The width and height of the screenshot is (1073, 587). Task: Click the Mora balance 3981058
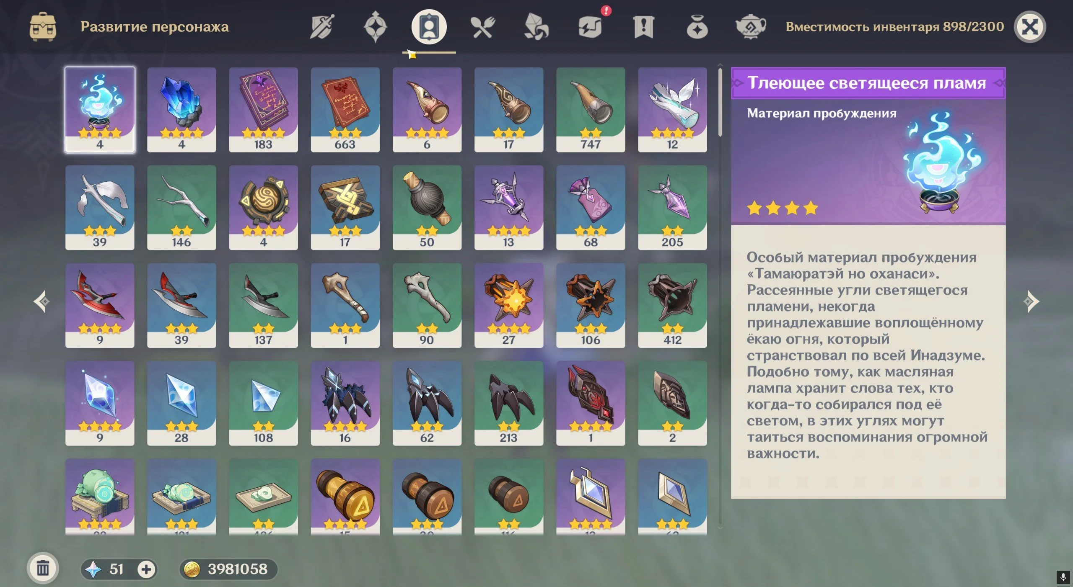coord(228,569)
